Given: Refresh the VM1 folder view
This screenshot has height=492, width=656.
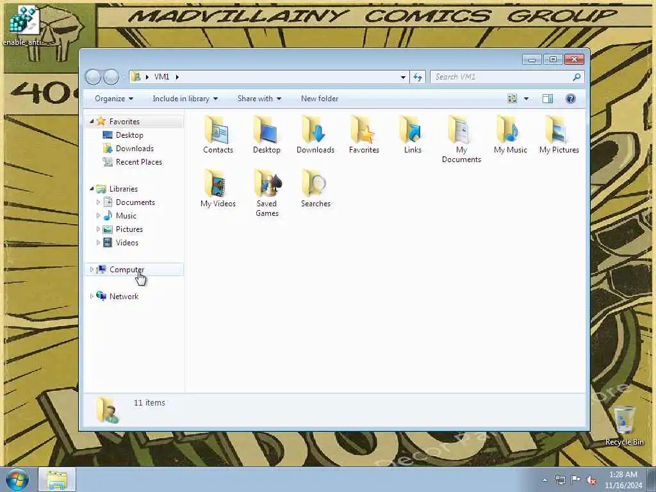Looking at the screenshot, I should (x=418, y=77).
